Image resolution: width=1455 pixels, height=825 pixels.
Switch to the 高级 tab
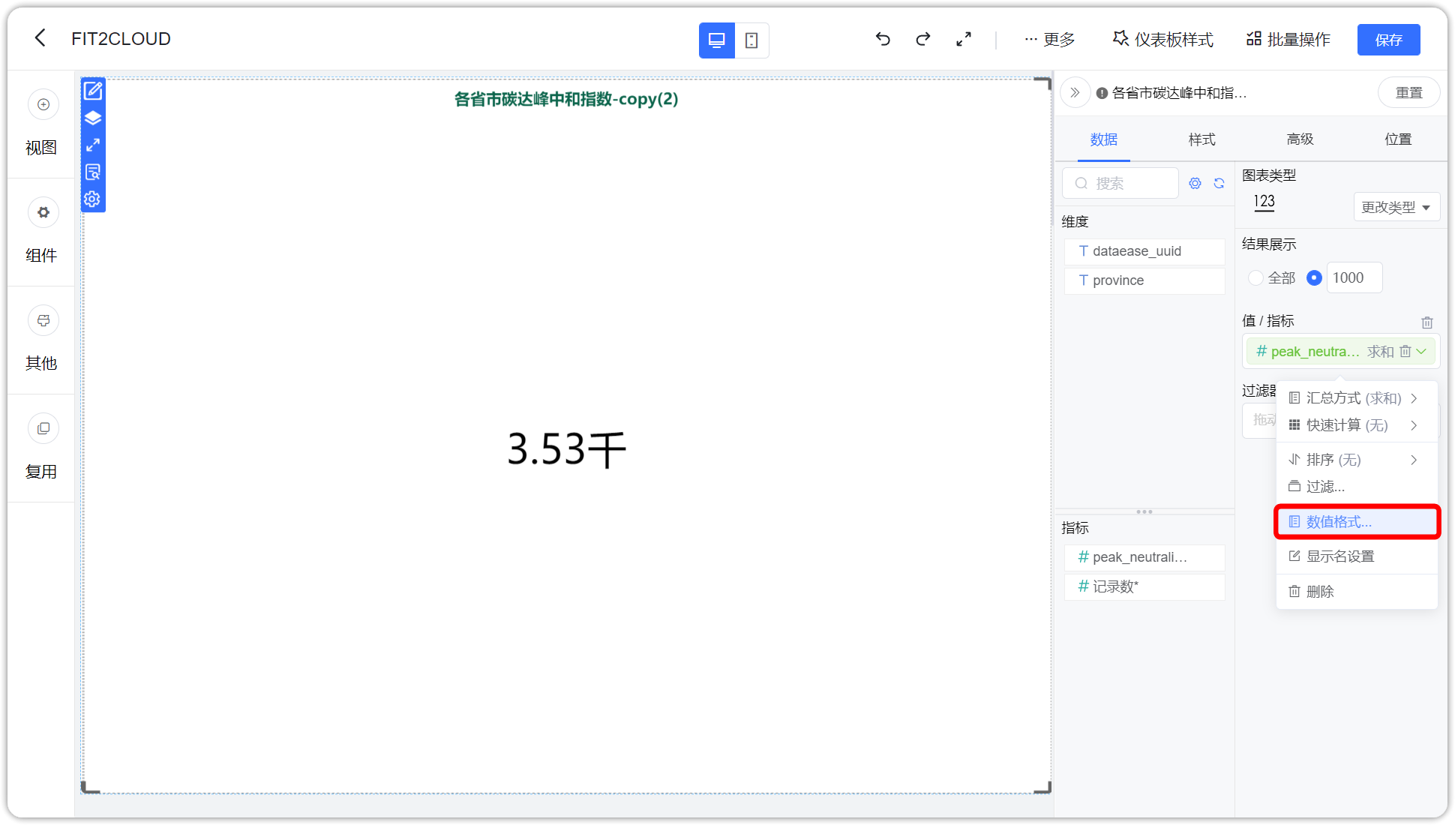click(1300, 139)
